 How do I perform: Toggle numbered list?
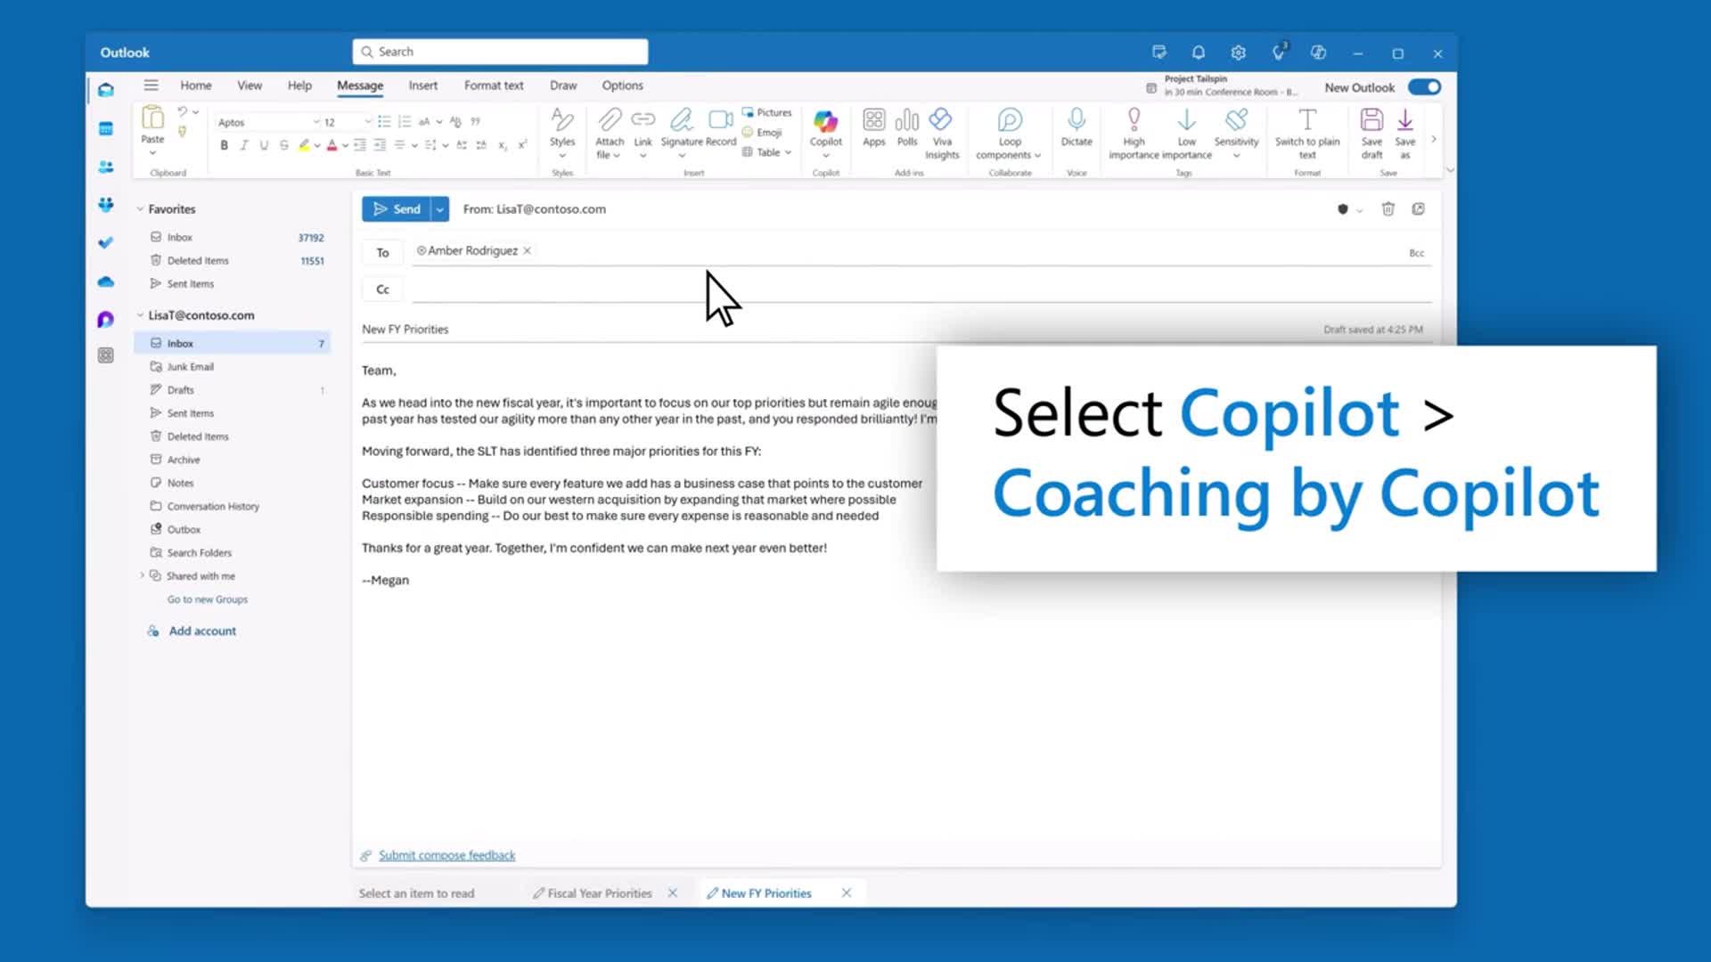click(x=405, y=121)
